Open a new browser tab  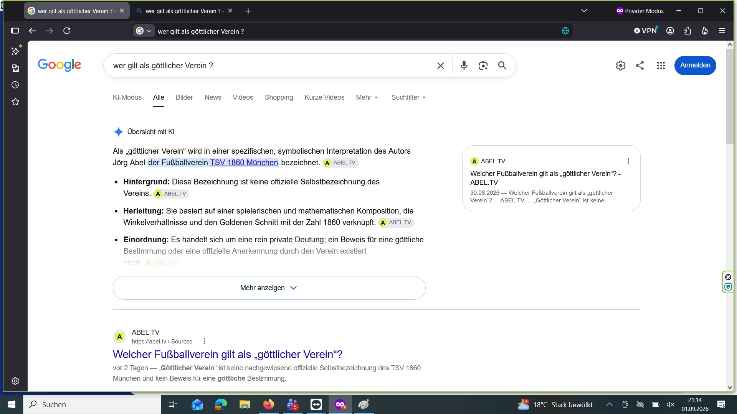pyautogui.click(x=248, y=11)
